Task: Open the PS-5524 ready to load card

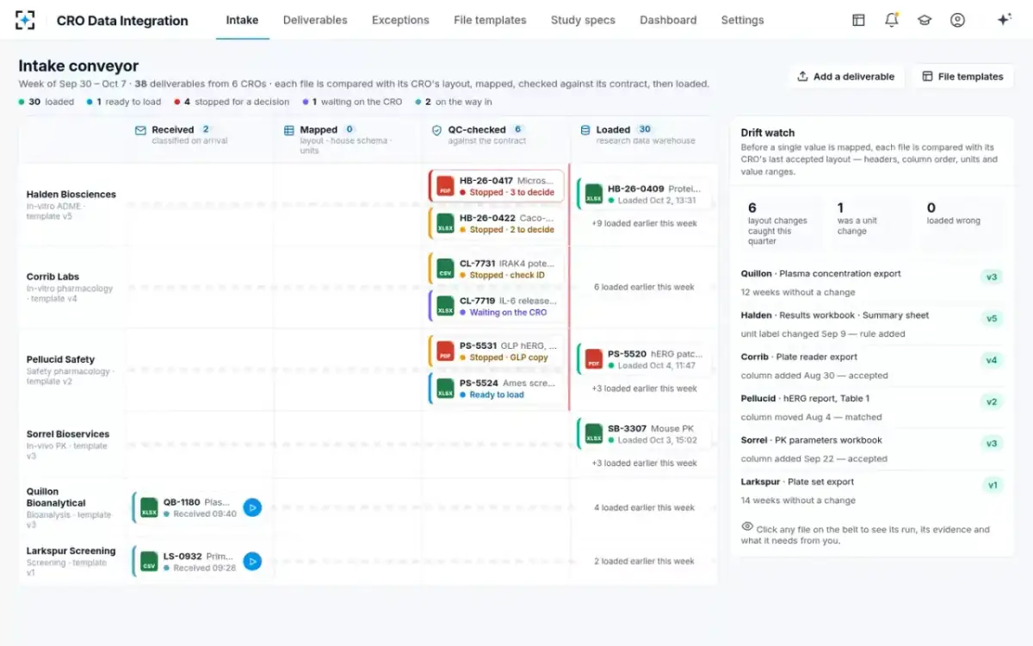Action: pyautogui.click(x=497, y=388)
